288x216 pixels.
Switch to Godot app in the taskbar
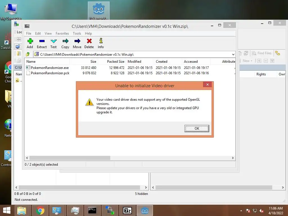coord(145,210)
